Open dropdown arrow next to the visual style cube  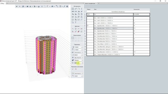pyautogui.click(x=62, y=7)
